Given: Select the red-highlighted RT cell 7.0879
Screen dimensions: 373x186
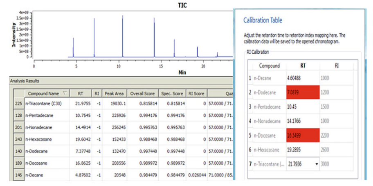Looking at the screenshot, I should point(303,93).
